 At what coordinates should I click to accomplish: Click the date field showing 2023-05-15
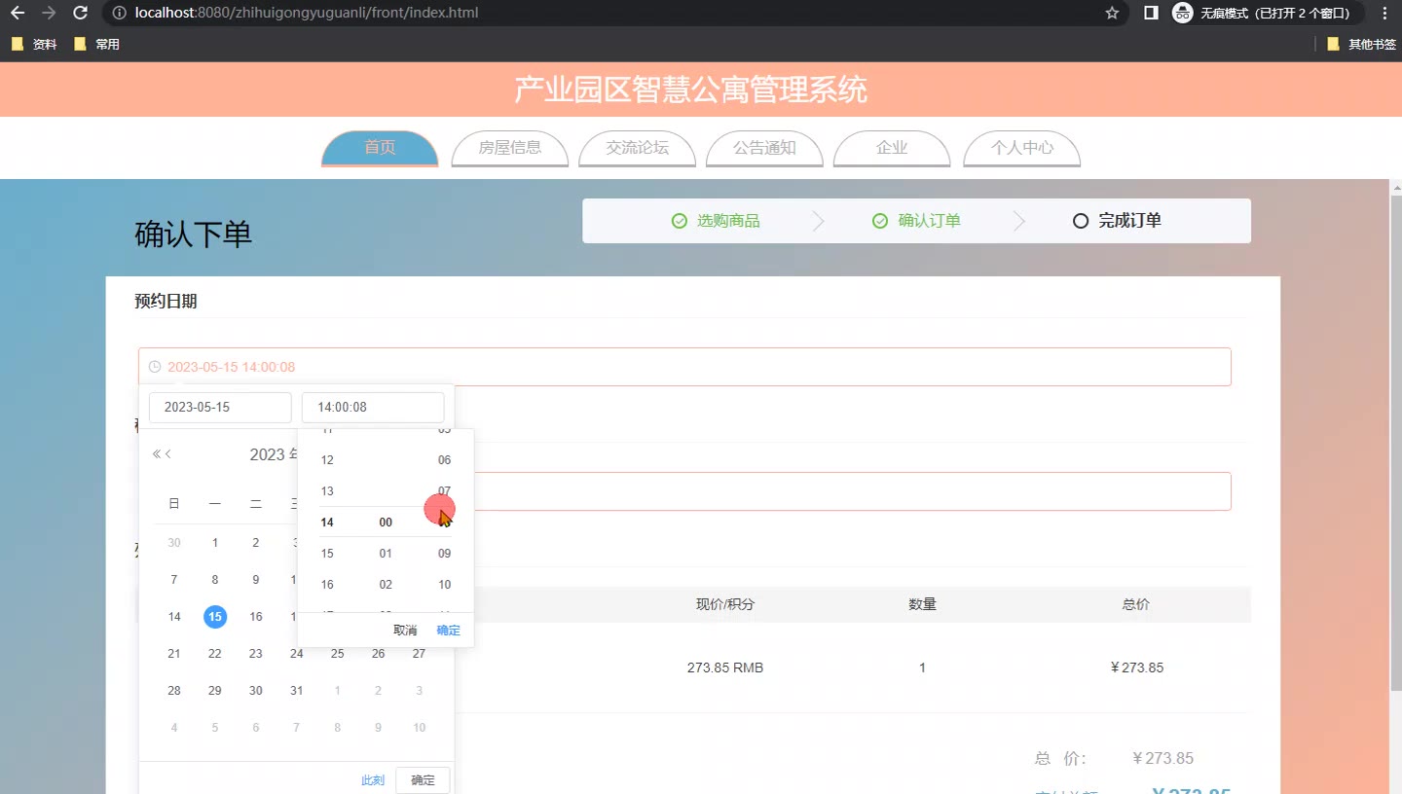click(219, 407)
